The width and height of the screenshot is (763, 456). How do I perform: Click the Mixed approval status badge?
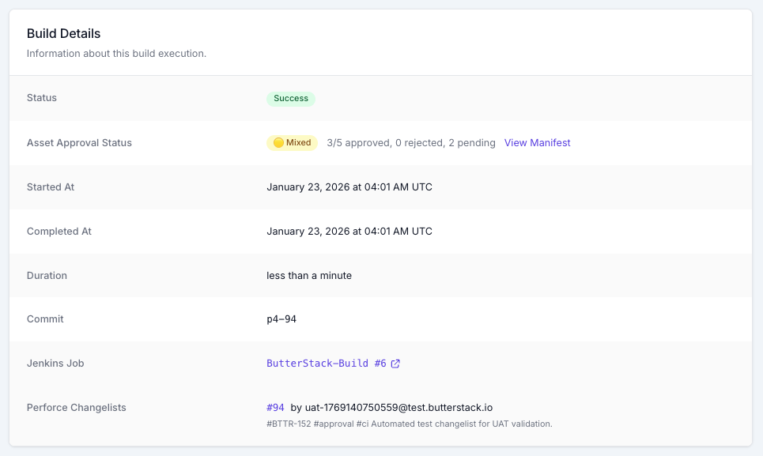pos(292,143)
